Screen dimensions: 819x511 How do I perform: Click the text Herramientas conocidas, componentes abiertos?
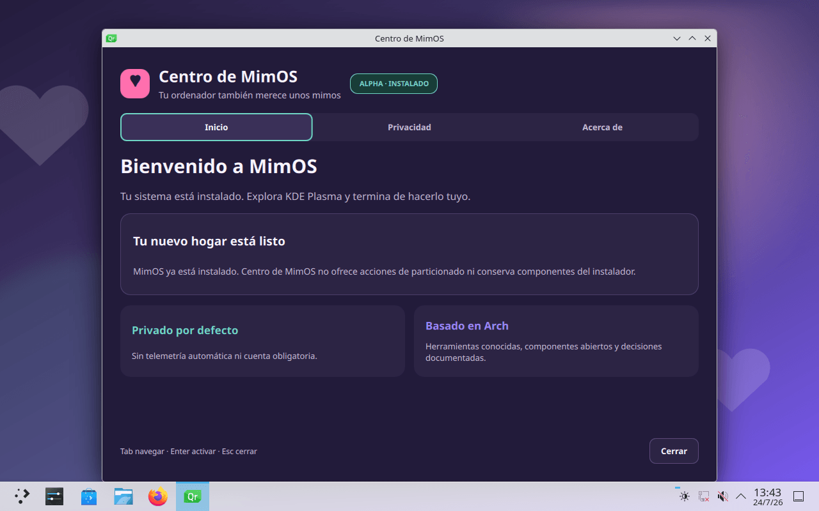(544, 352)
